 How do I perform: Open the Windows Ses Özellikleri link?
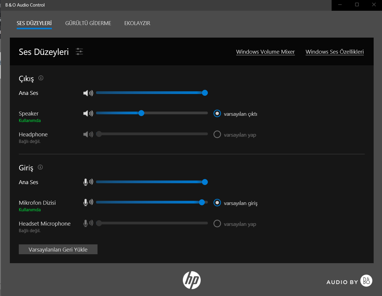click(x=335, y=52)
